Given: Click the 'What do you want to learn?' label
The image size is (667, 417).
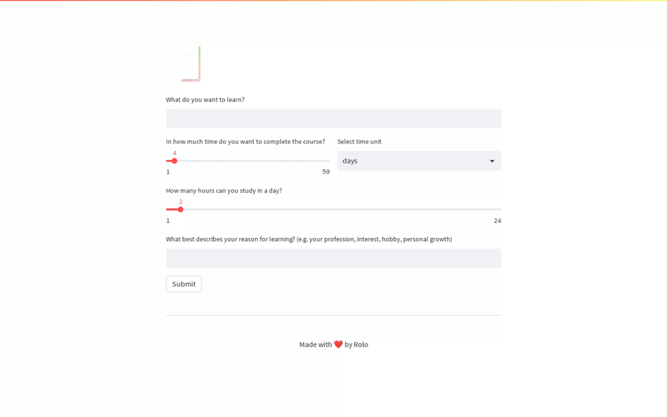Looking at the screenshot, I should click(x=205, y=100).
